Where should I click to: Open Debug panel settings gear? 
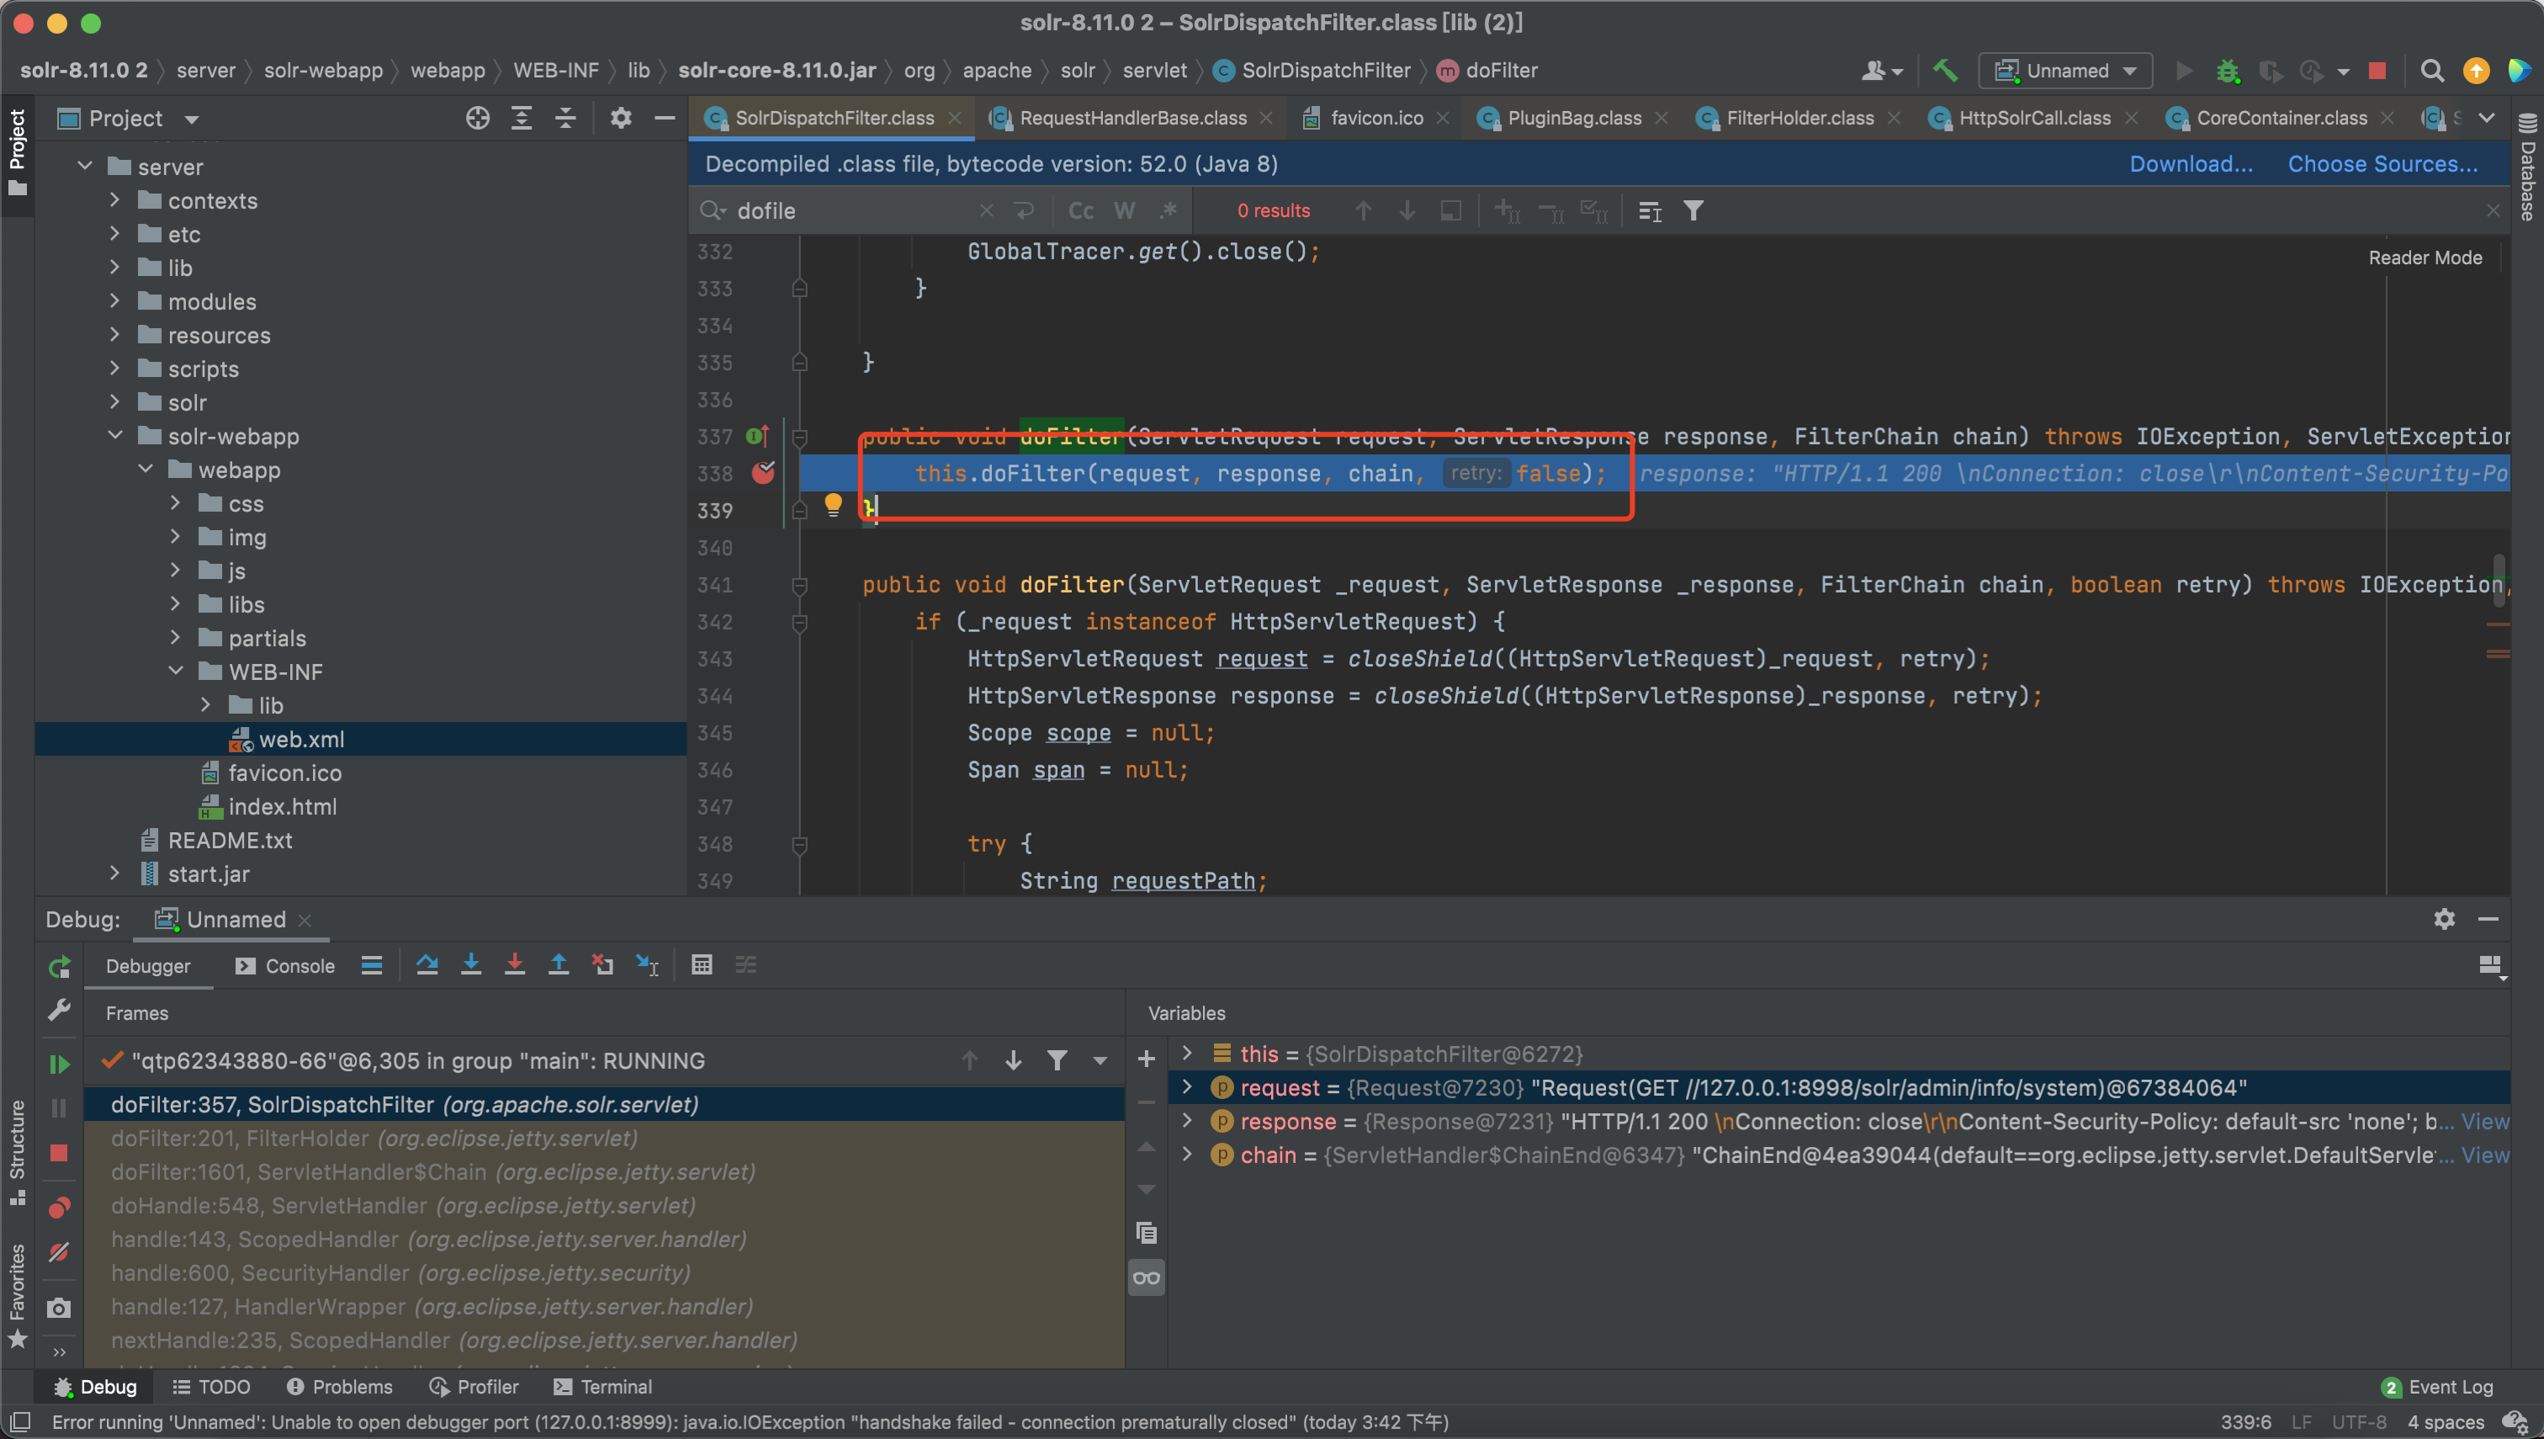tap(2444, 919)
